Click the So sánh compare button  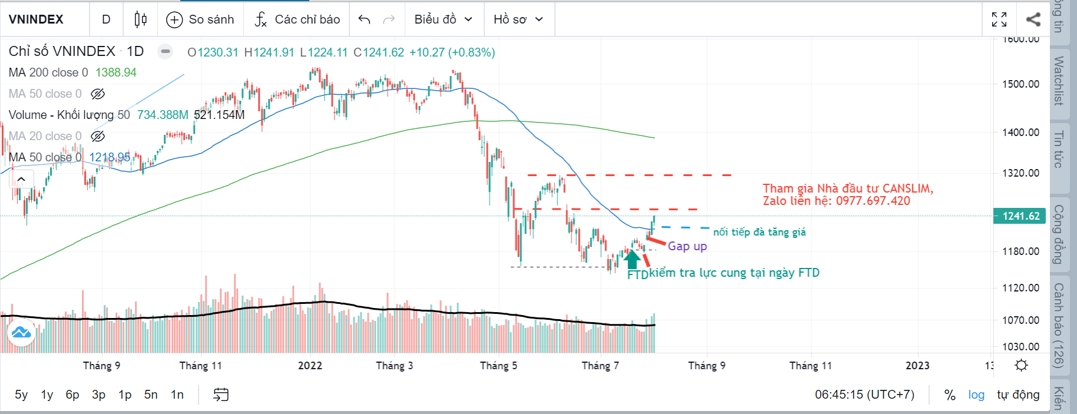[x=200, y=19]
